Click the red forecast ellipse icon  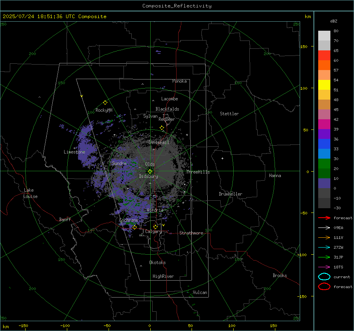(324, 287)
